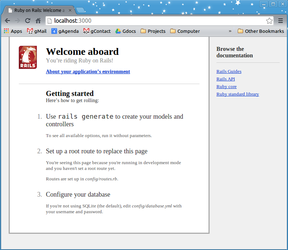This screenshot has height=250, width=288.
Task: Bookmark this page with the star icon
Action: click(x=269, y=21)
